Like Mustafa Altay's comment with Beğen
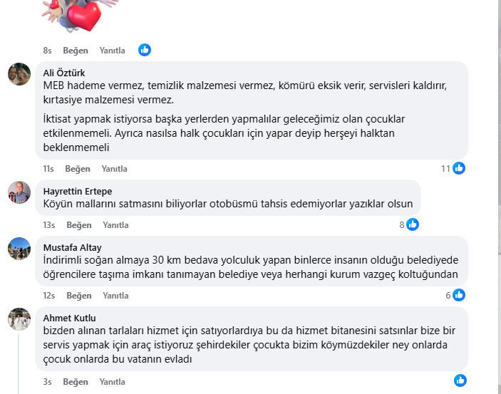 tap(79, 296)
